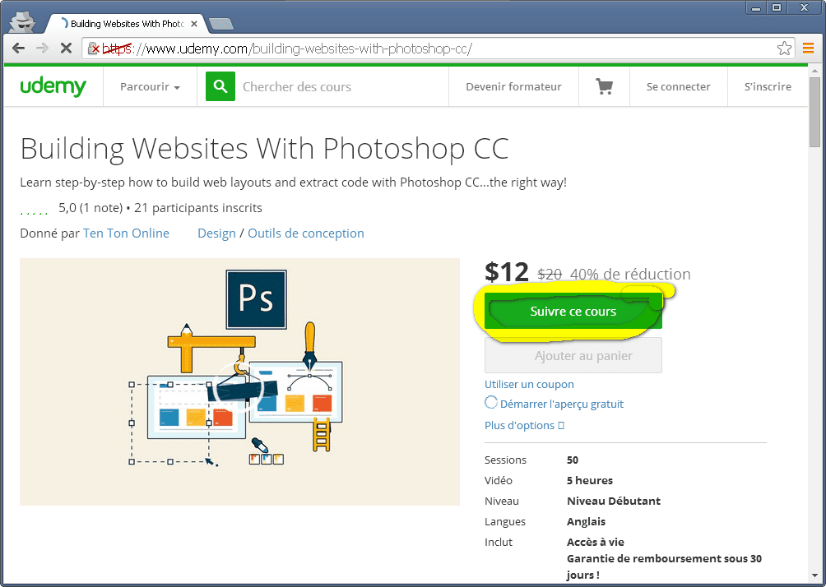Expand the Parcourir dropdown menu
Screen dimensions: 826x587
[x=150, y=87]
